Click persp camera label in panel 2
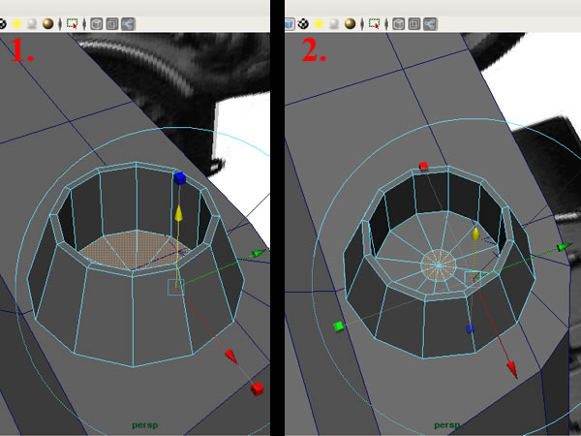The image size is (581, 436). coord(446,425)
